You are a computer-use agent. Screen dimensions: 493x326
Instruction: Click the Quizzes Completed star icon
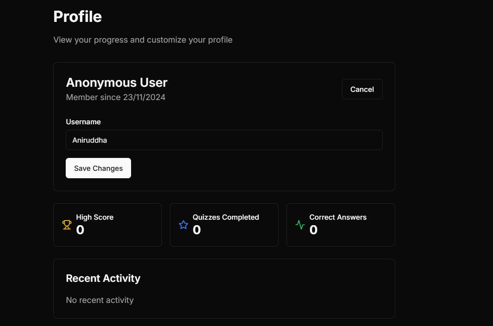click(x=184, y=225)
